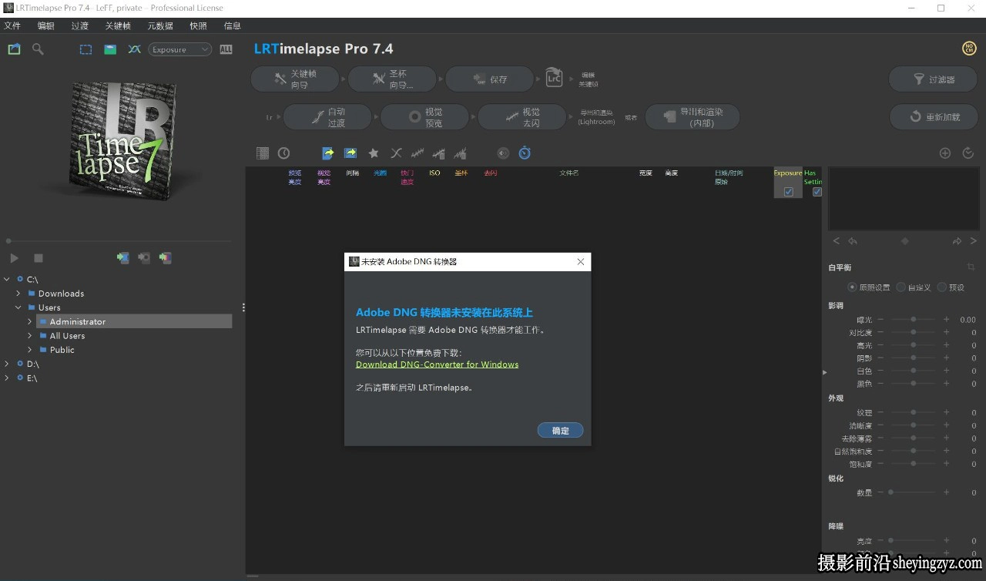Toggle the Has Settings column checkbox
Screen dimensions: 986x581
click(x=817, y=192)
